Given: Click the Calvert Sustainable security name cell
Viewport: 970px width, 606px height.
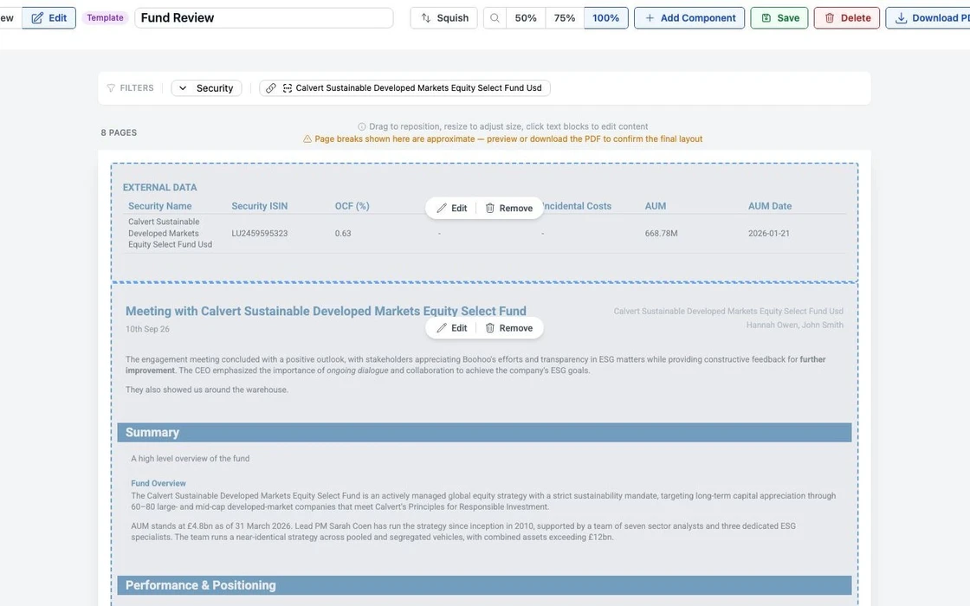Looking at the screenshot, I should click(170, 233).
